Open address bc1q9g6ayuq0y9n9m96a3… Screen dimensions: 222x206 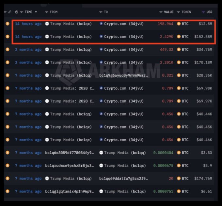click(123, 76)
